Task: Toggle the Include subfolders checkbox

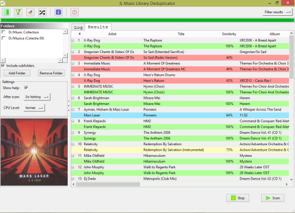Action: point(3,66)
